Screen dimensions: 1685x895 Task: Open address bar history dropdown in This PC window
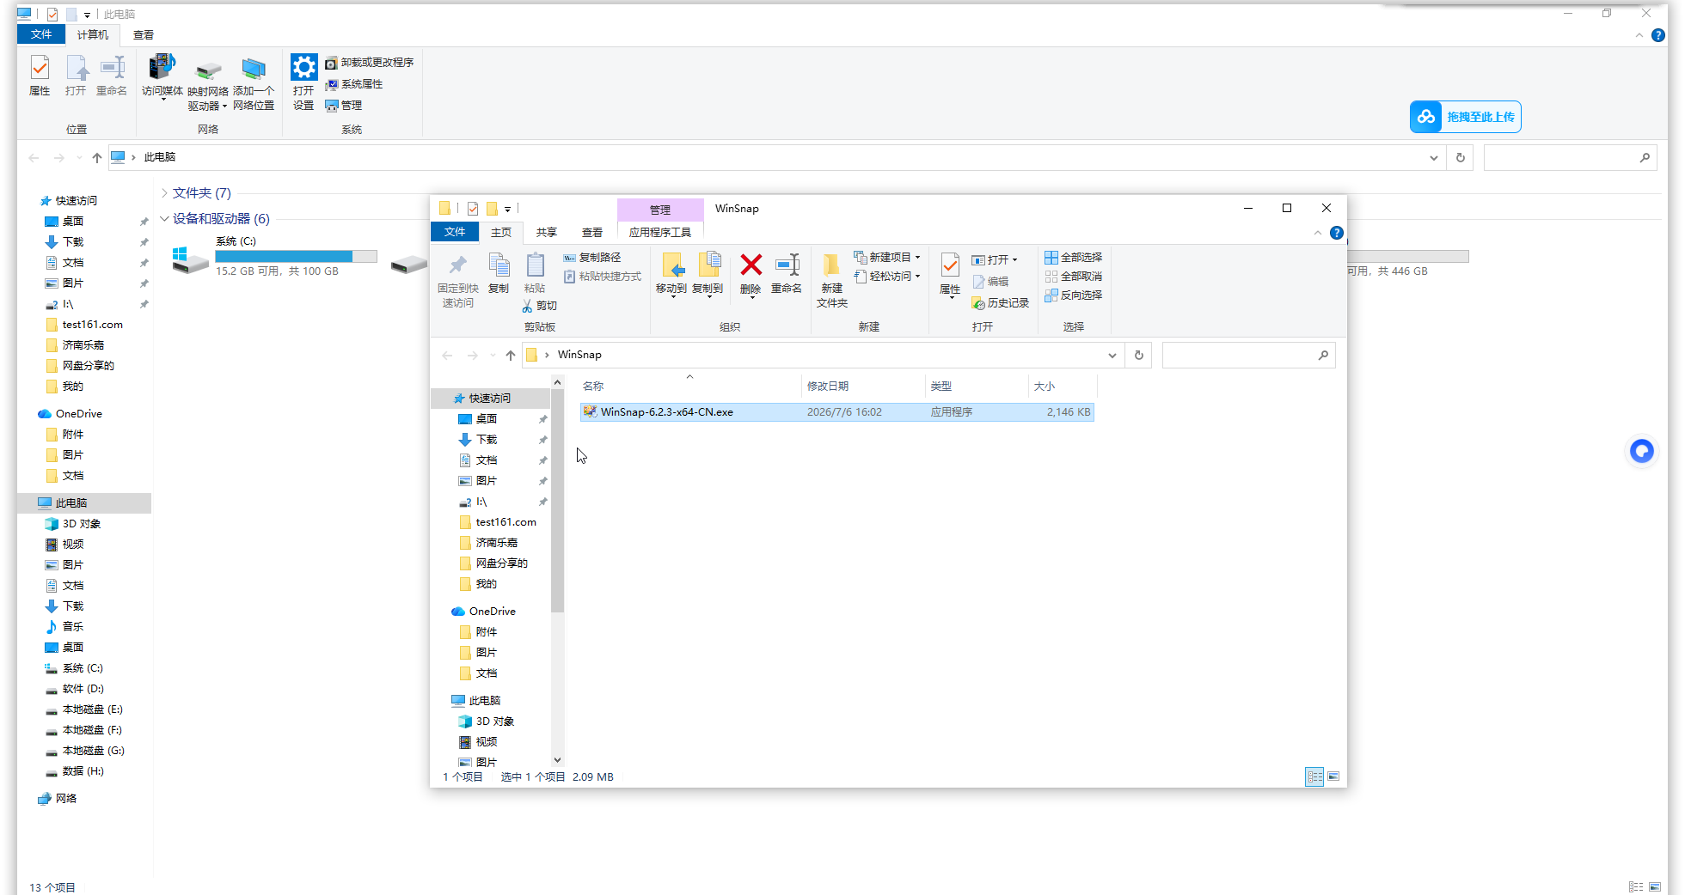click(1433, 158)
